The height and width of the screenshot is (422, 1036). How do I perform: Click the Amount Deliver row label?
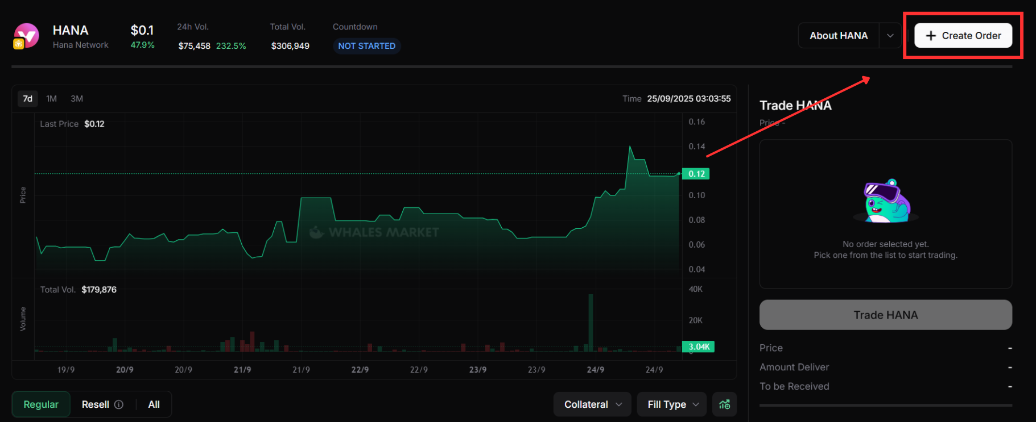(794, 367)
